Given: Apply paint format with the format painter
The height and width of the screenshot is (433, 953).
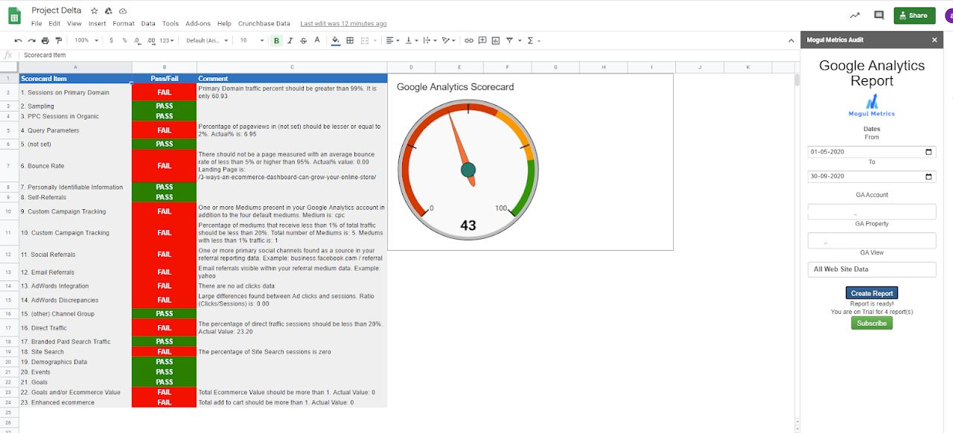Looking at the screenshot, I should (57, 41).
